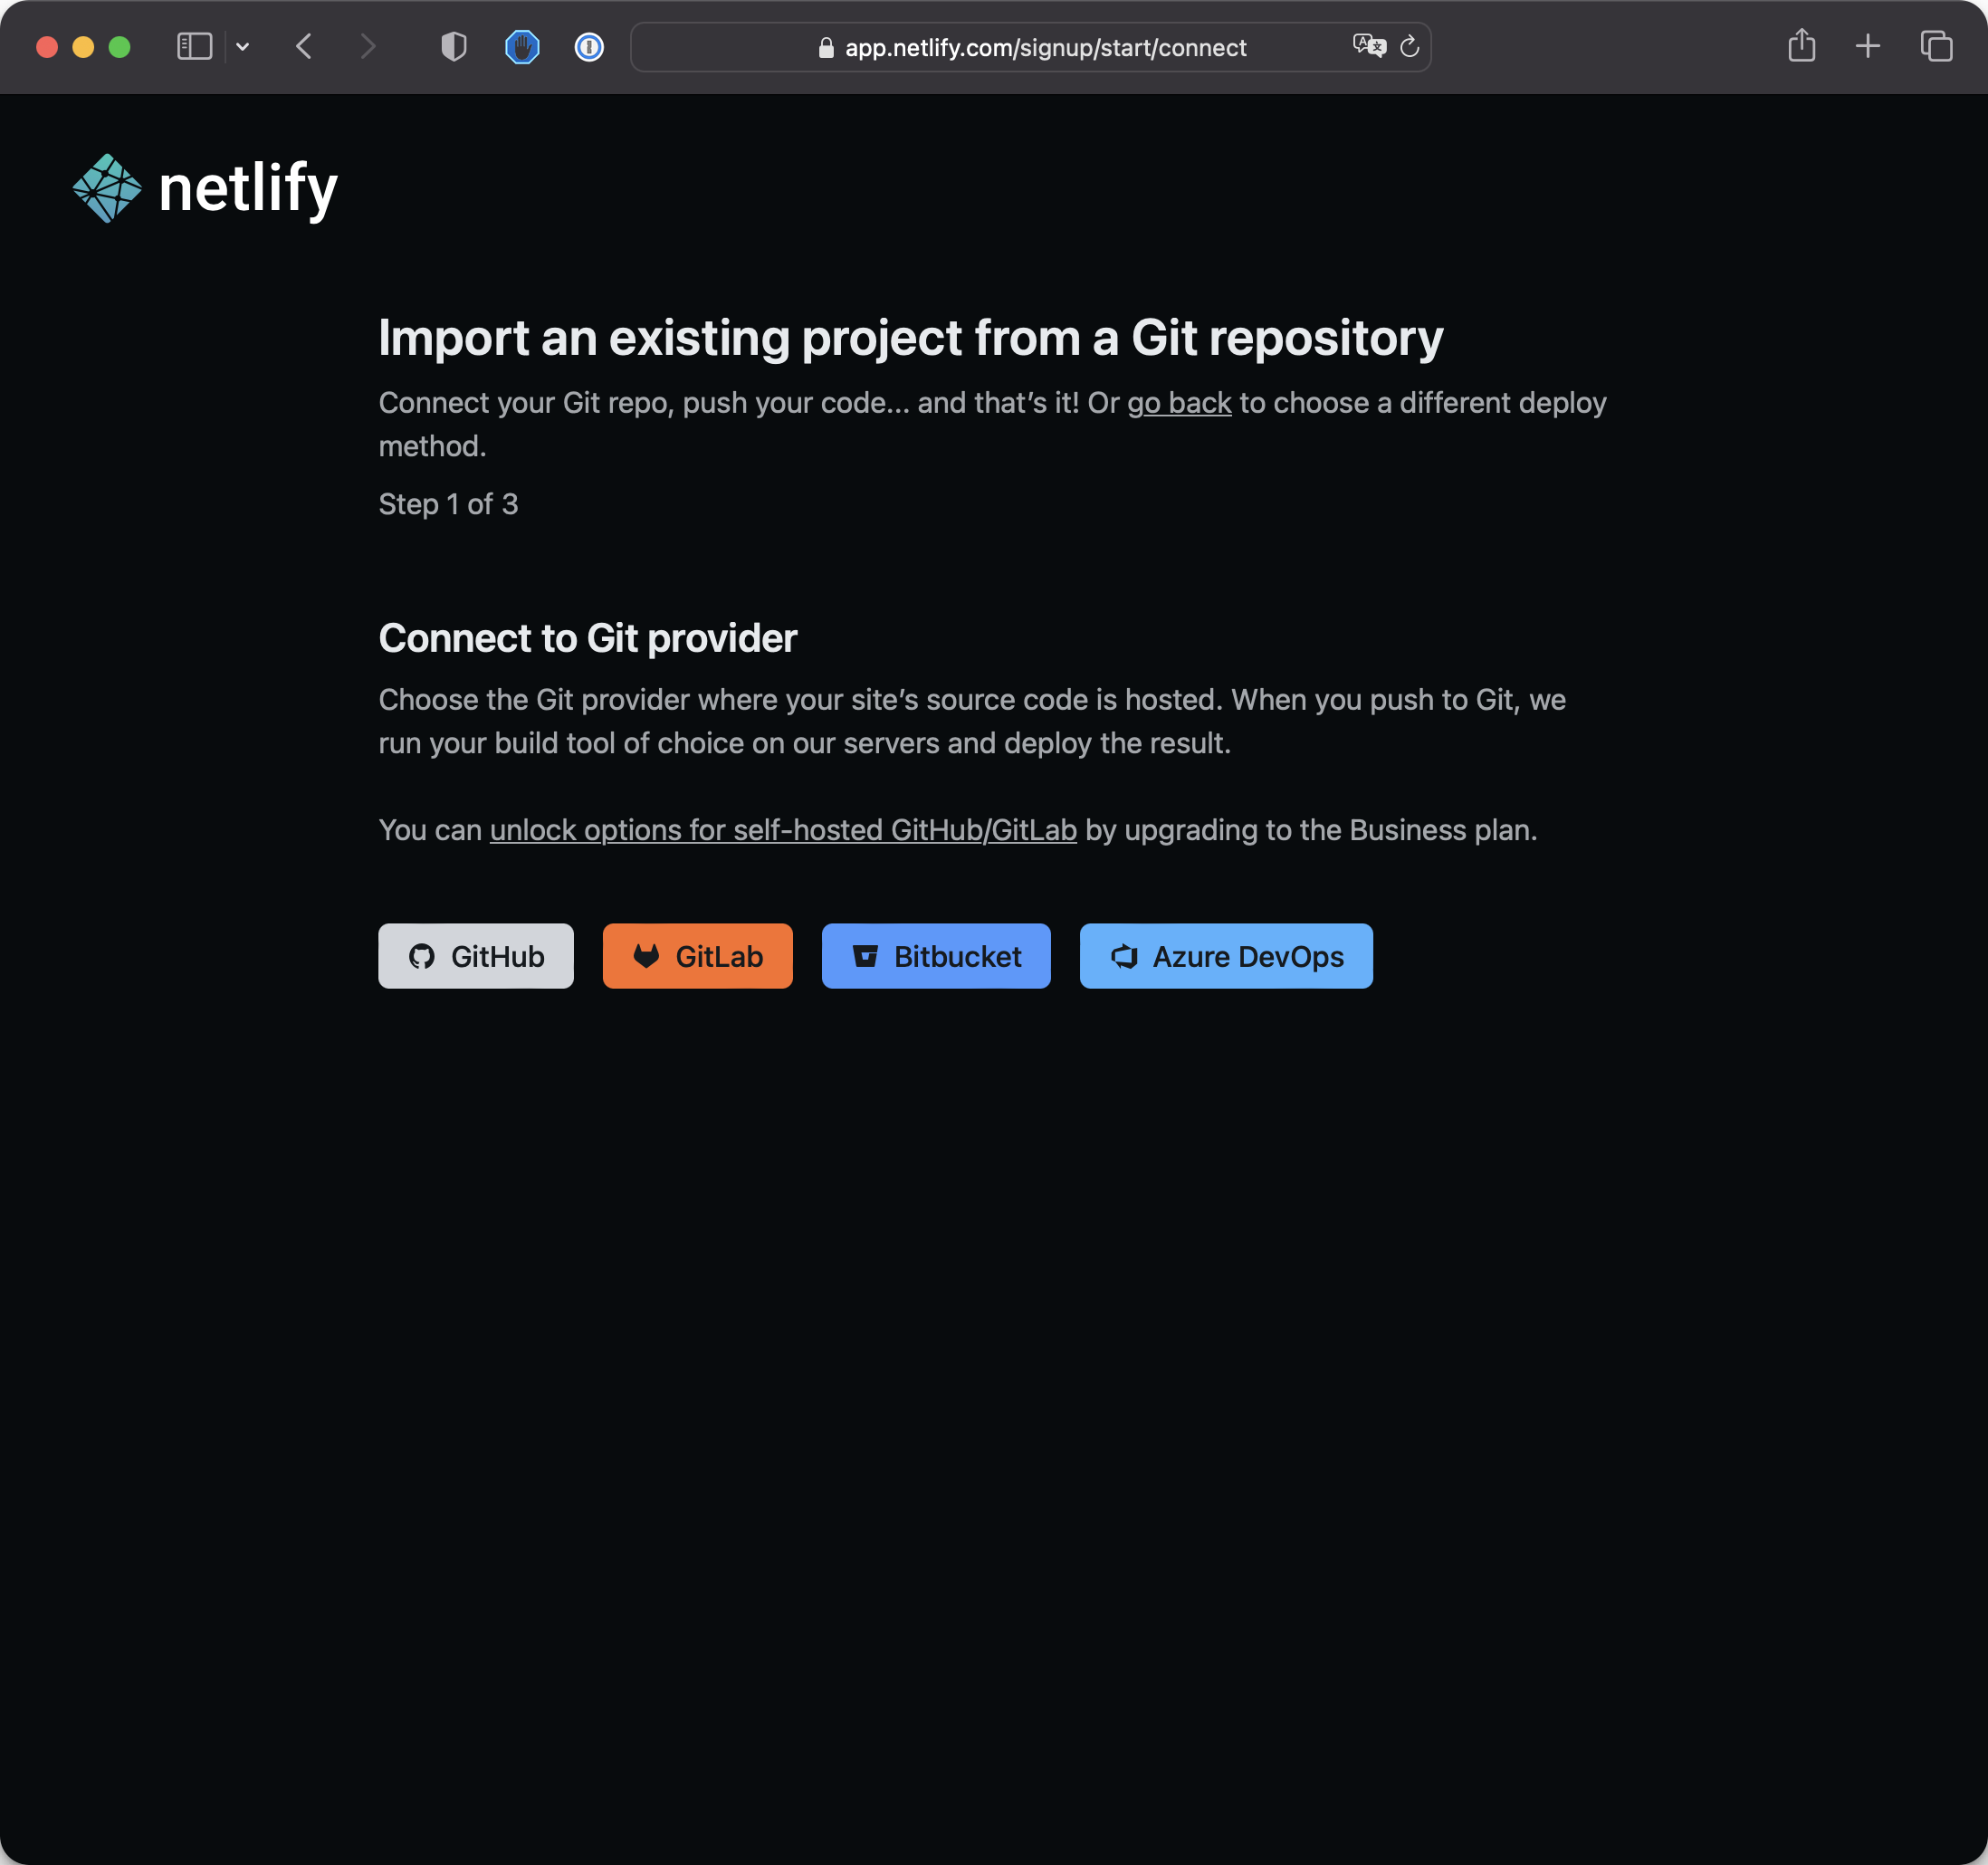The height and width of the screenshot is (1865, 1988).
Task: Click the blue hand blocker extension icon
Action: coord(522,47)
